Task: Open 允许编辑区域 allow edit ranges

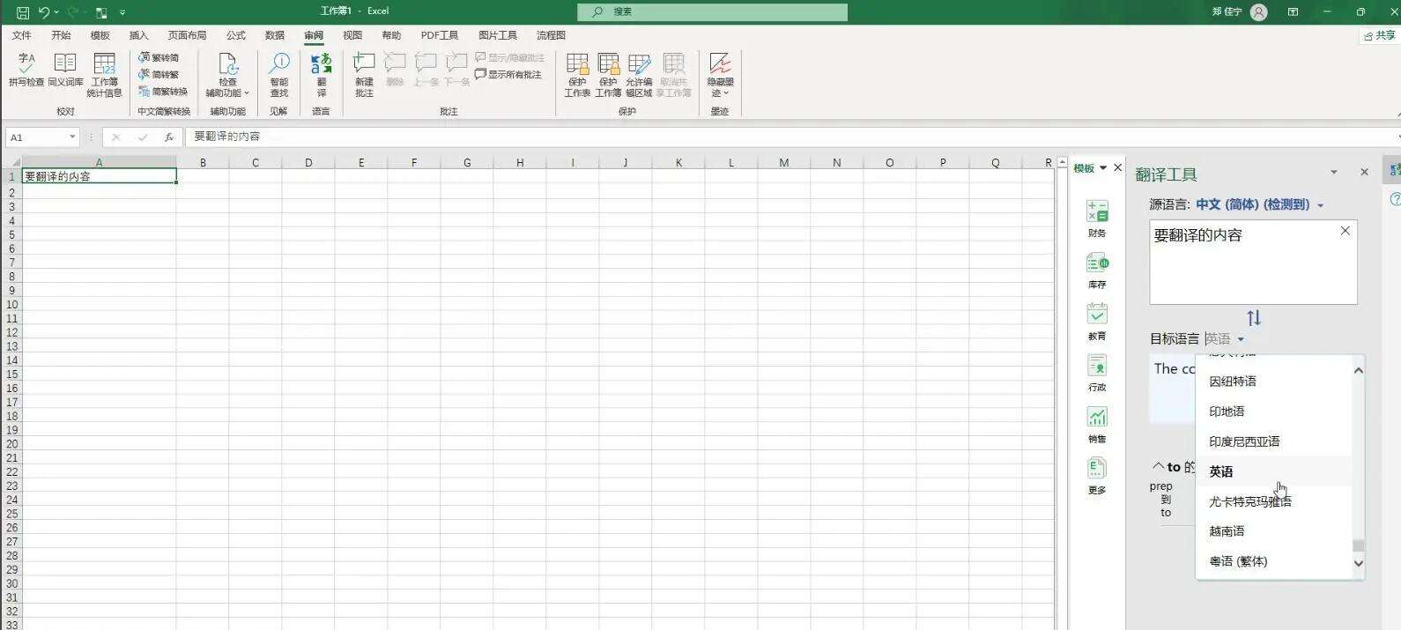Action: [639, 75]
